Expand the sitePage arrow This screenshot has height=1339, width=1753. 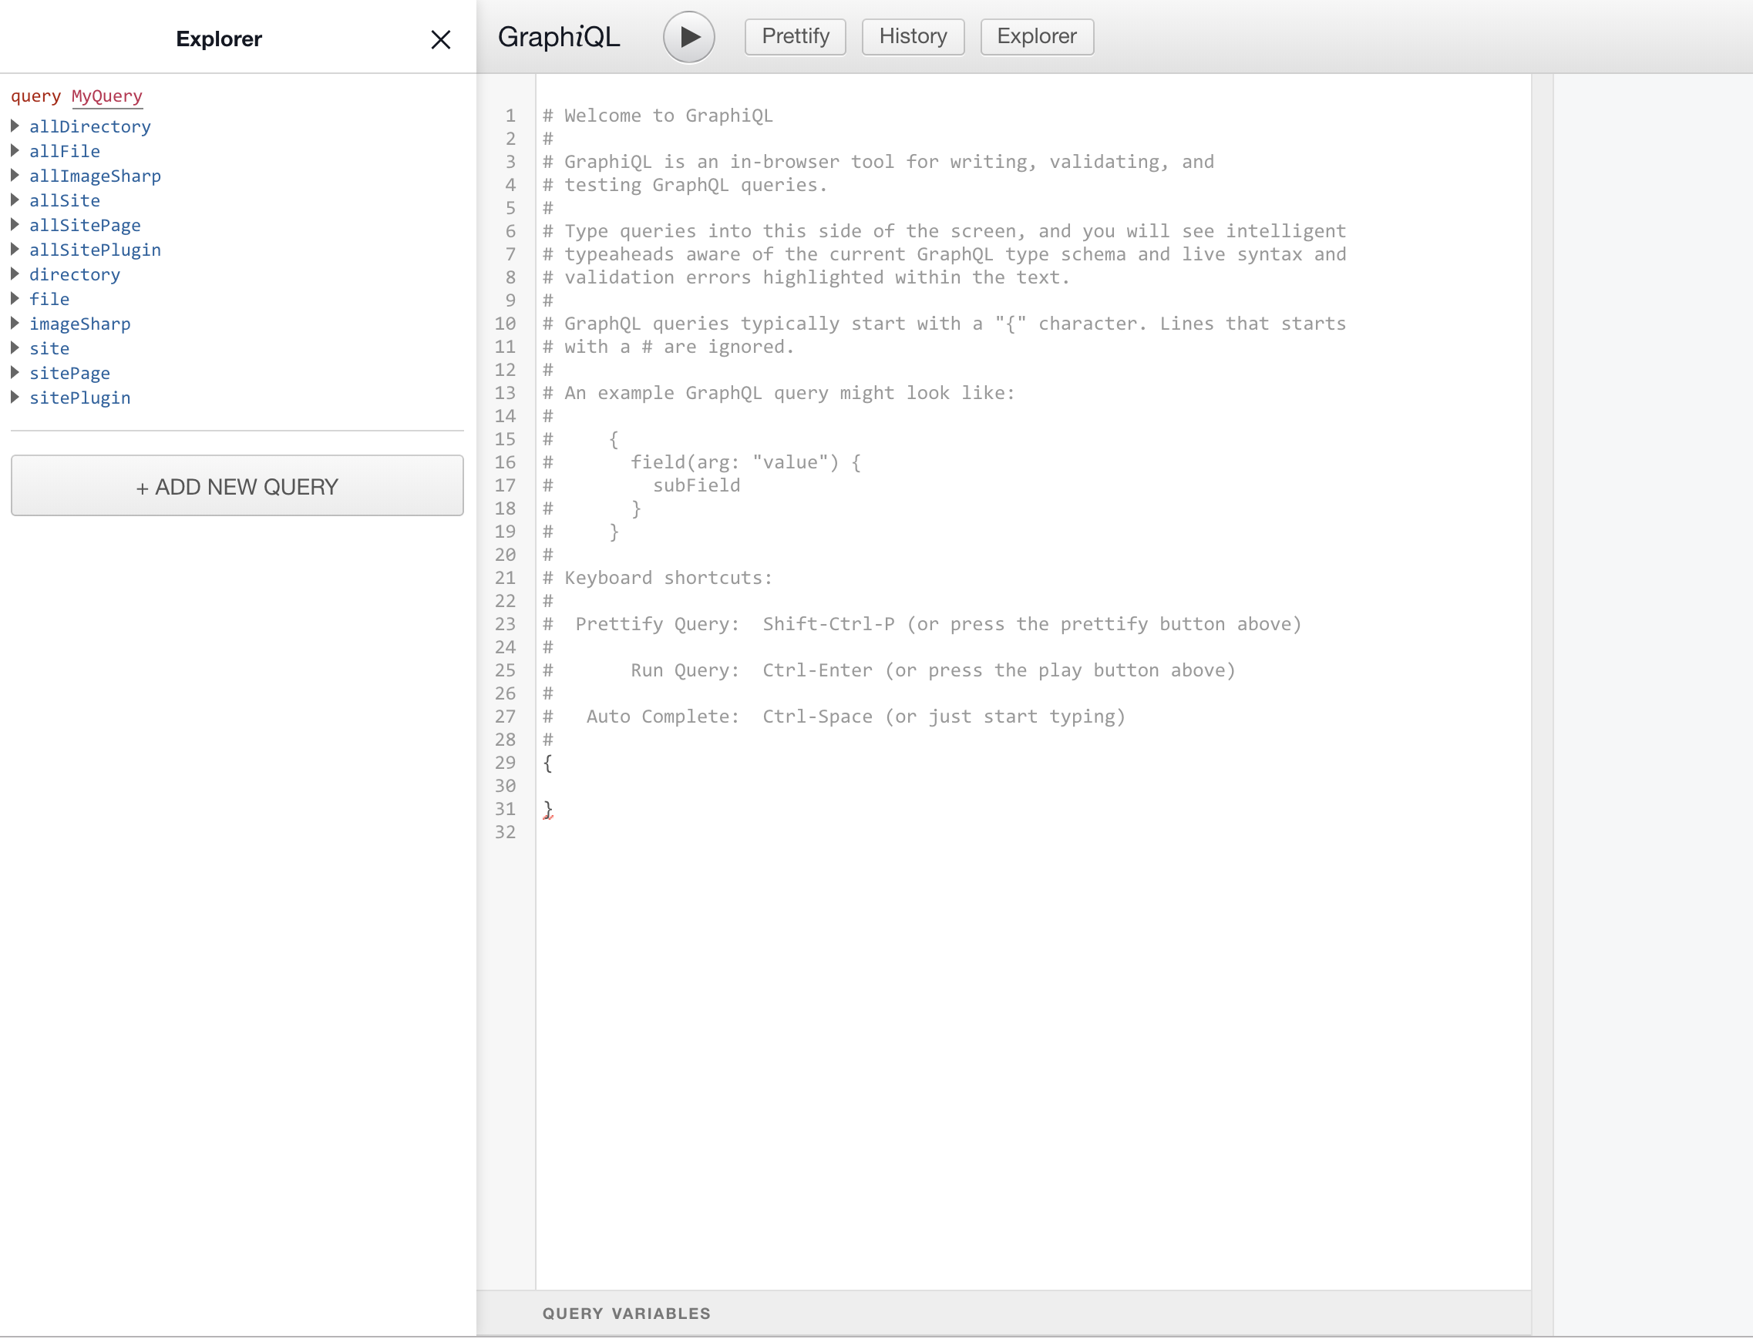15,373
